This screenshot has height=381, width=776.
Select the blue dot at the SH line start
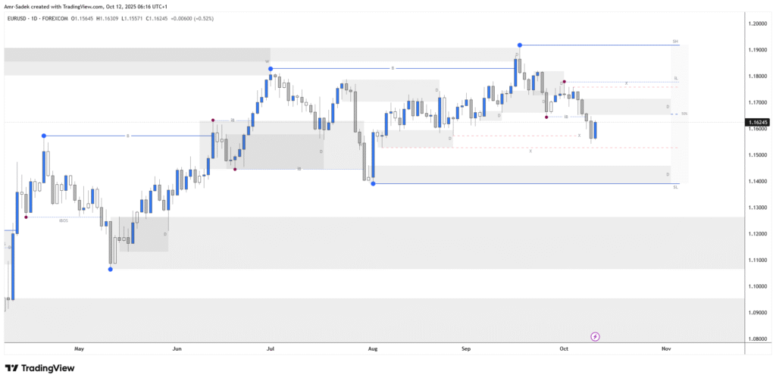(519, 45)
